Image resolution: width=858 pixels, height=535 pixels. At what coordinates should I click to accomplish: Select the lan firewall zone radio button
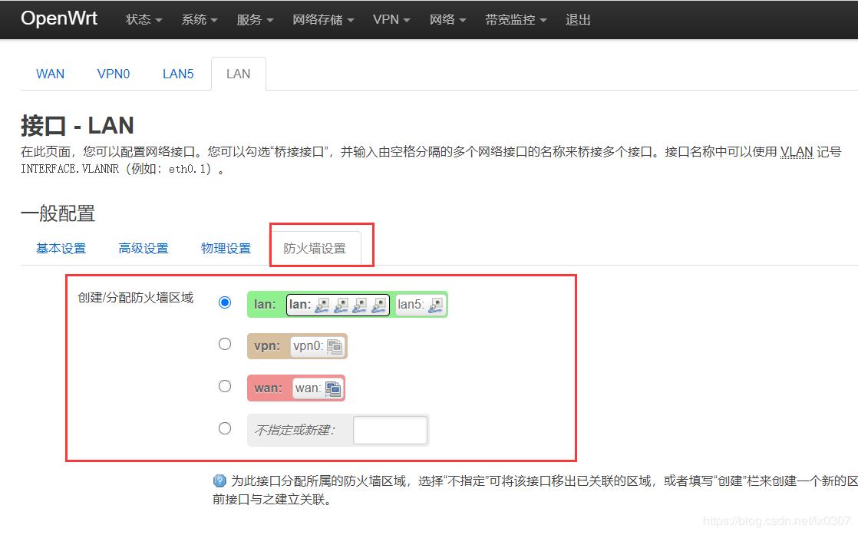pyautogui.click(x=225, y=302)
